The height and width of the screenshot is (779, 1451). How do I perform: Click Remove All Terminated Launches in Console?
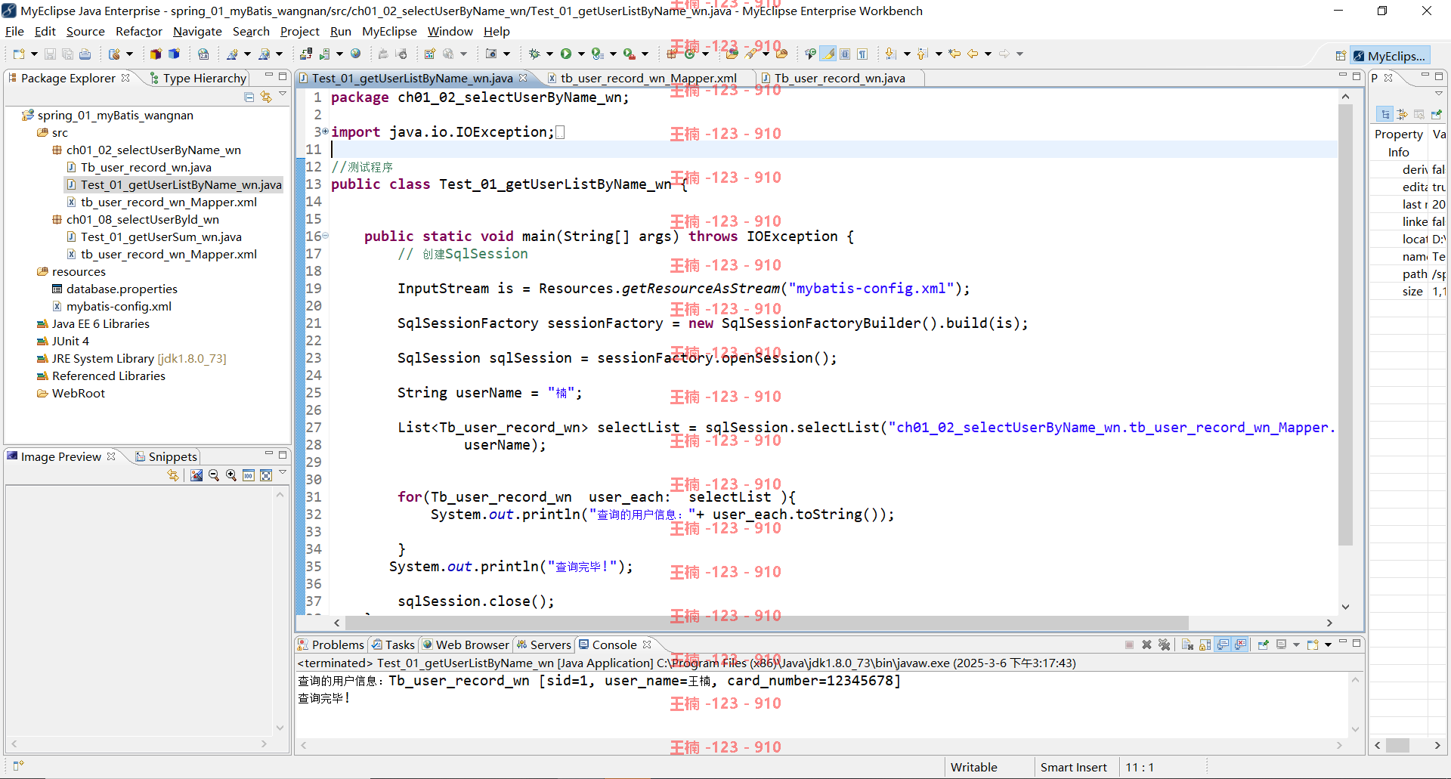pyautogui.click(x=1165, y=645)
